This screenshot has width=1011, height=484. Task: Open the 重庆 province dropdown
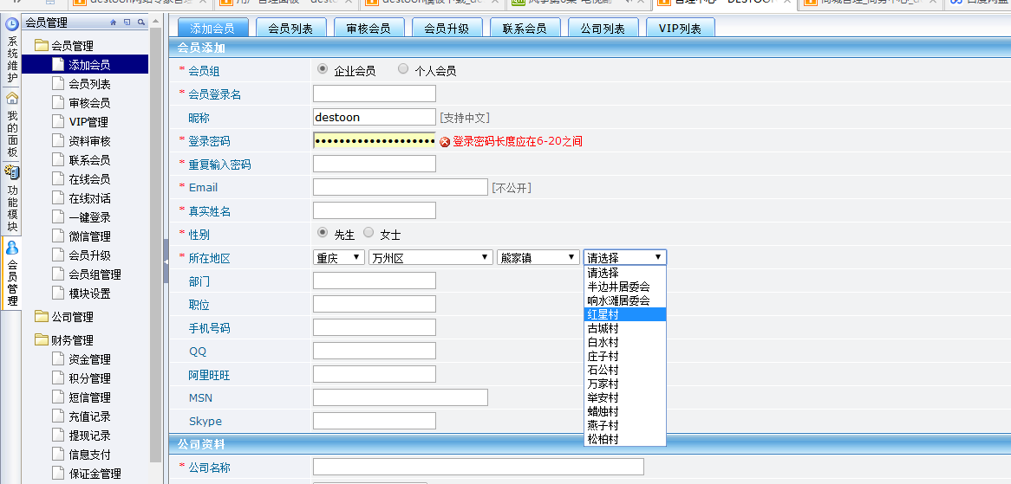(339, 257)
